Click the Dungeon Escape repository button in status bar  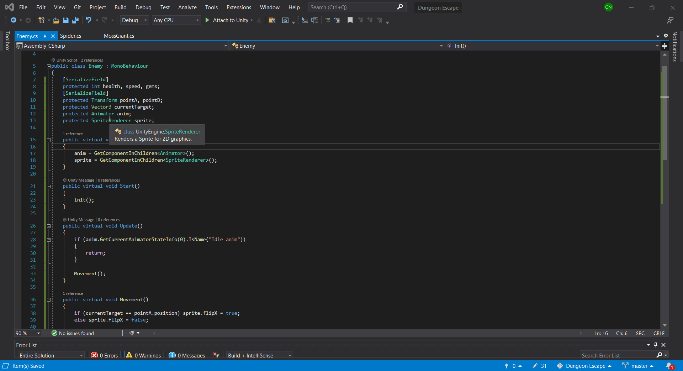[584, 366]
